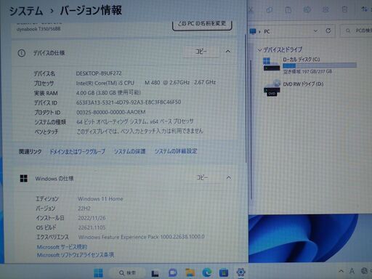Screen dimensions: 372x279
Task: Click the 関連リンク label
Action: (31, 152)
